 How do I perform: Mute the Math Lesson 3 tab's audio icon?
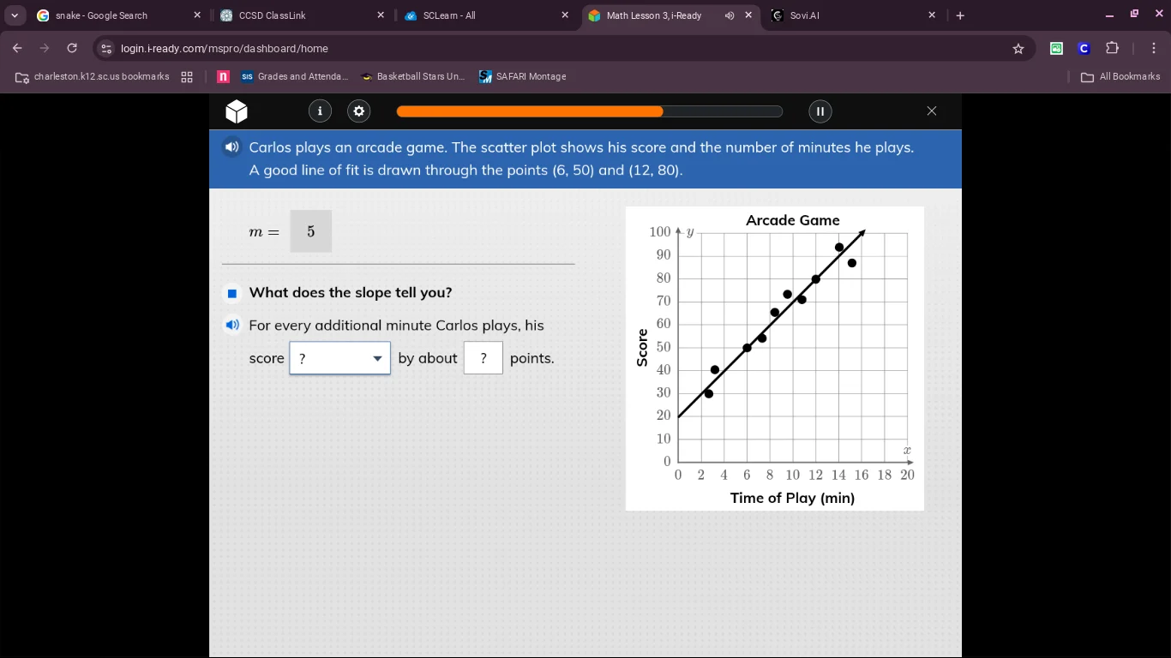[730, 15]
